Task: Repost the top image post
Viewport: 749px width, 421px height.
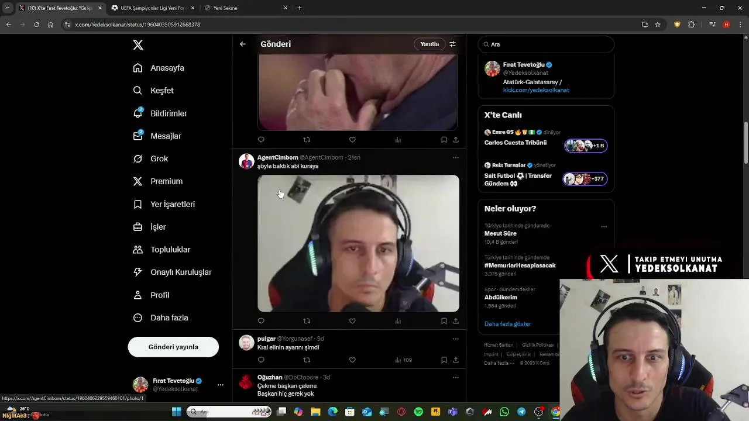Action: [x=307, y=140]
